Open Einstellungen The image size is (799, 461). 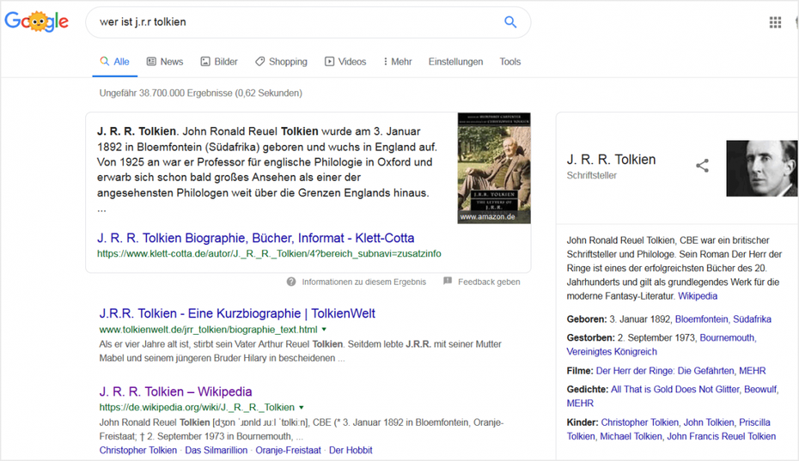click(x=455, y=62)
